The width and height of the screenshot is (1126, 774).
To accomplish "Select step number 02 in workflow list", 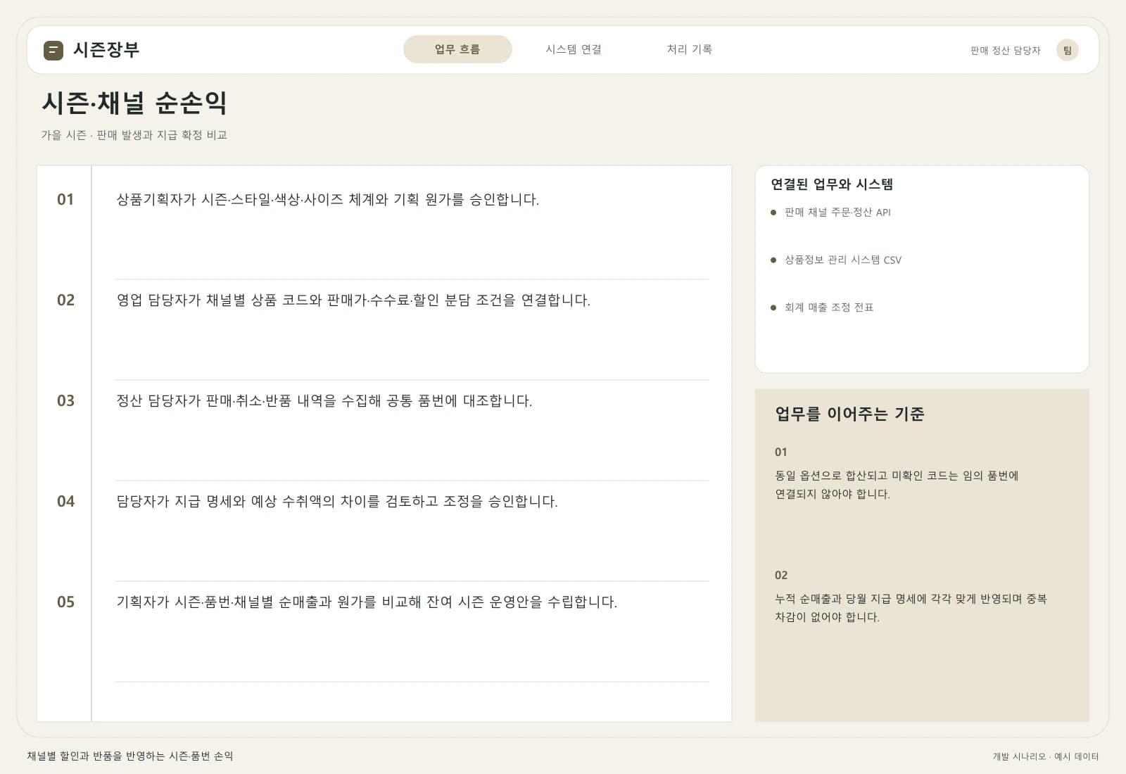I will click(x=65, y=300).
